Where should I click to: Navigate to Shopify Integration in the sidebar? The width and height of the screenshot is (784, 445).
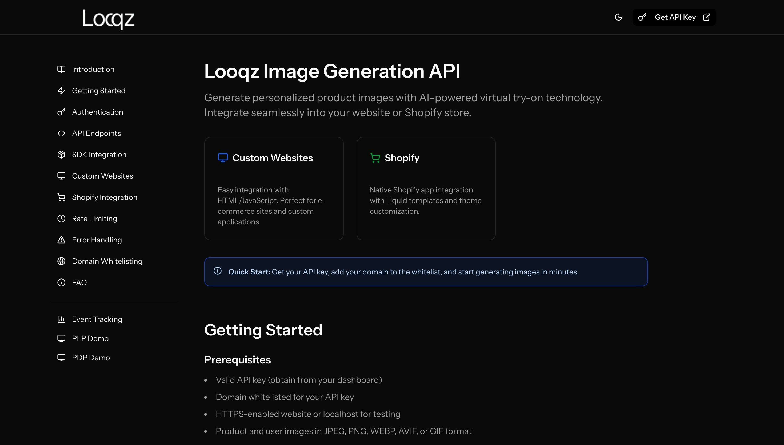pos(104,197)
